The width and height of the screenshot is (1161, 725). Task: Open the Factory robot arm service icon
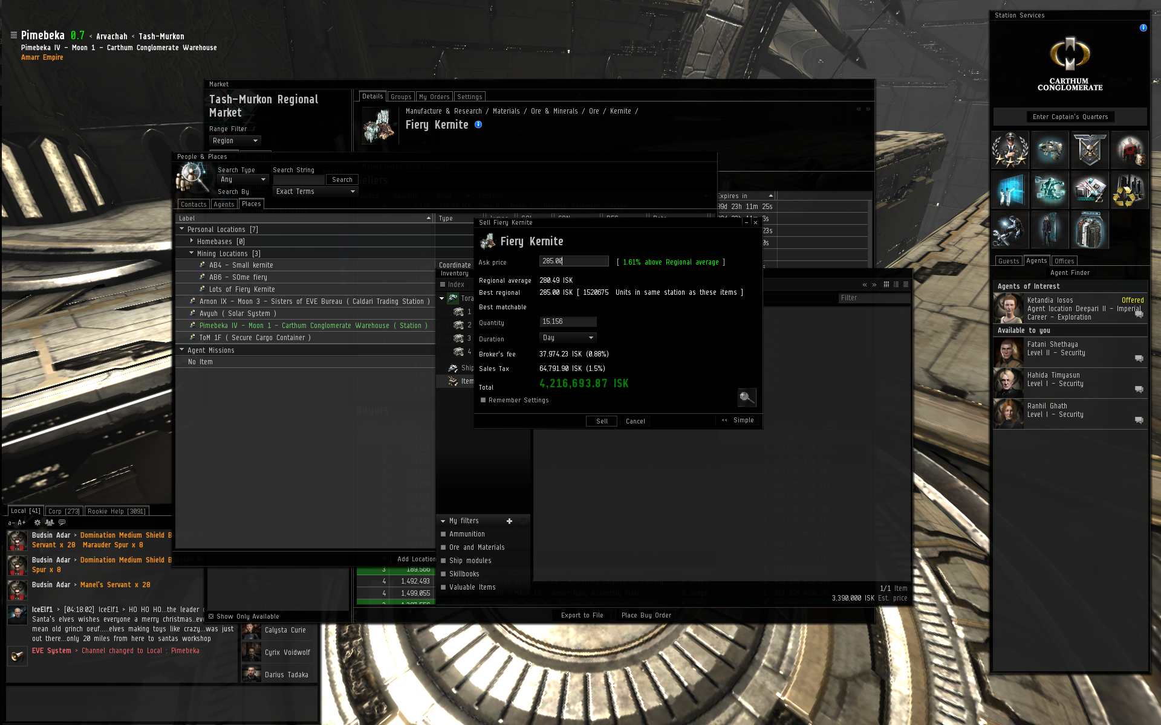click(1049, 190)
